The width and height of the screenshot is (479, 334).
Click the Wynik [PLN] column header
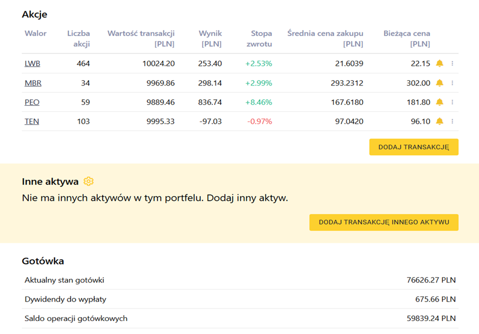point(210,39)
